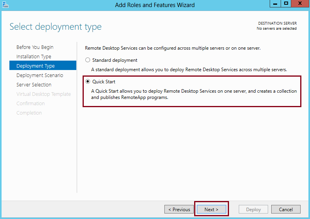
Task: Open the Deployment Scenario step
Action: coord(40,75)
